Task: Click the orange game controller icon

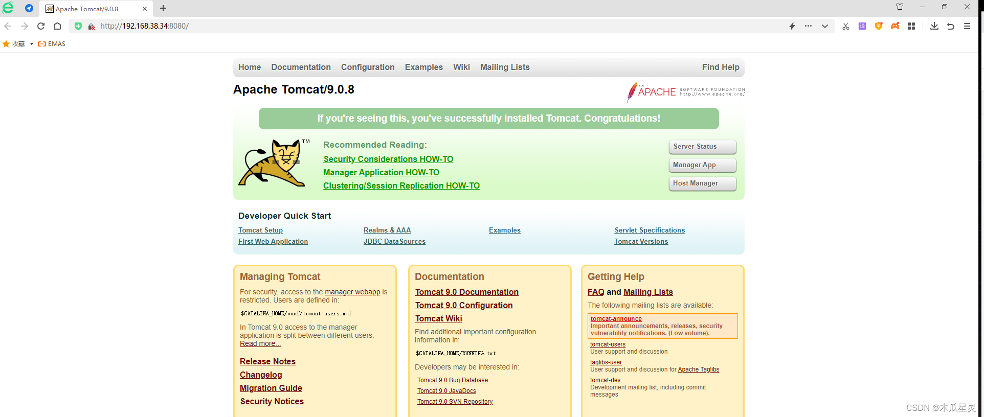Action: click(895, 26)
